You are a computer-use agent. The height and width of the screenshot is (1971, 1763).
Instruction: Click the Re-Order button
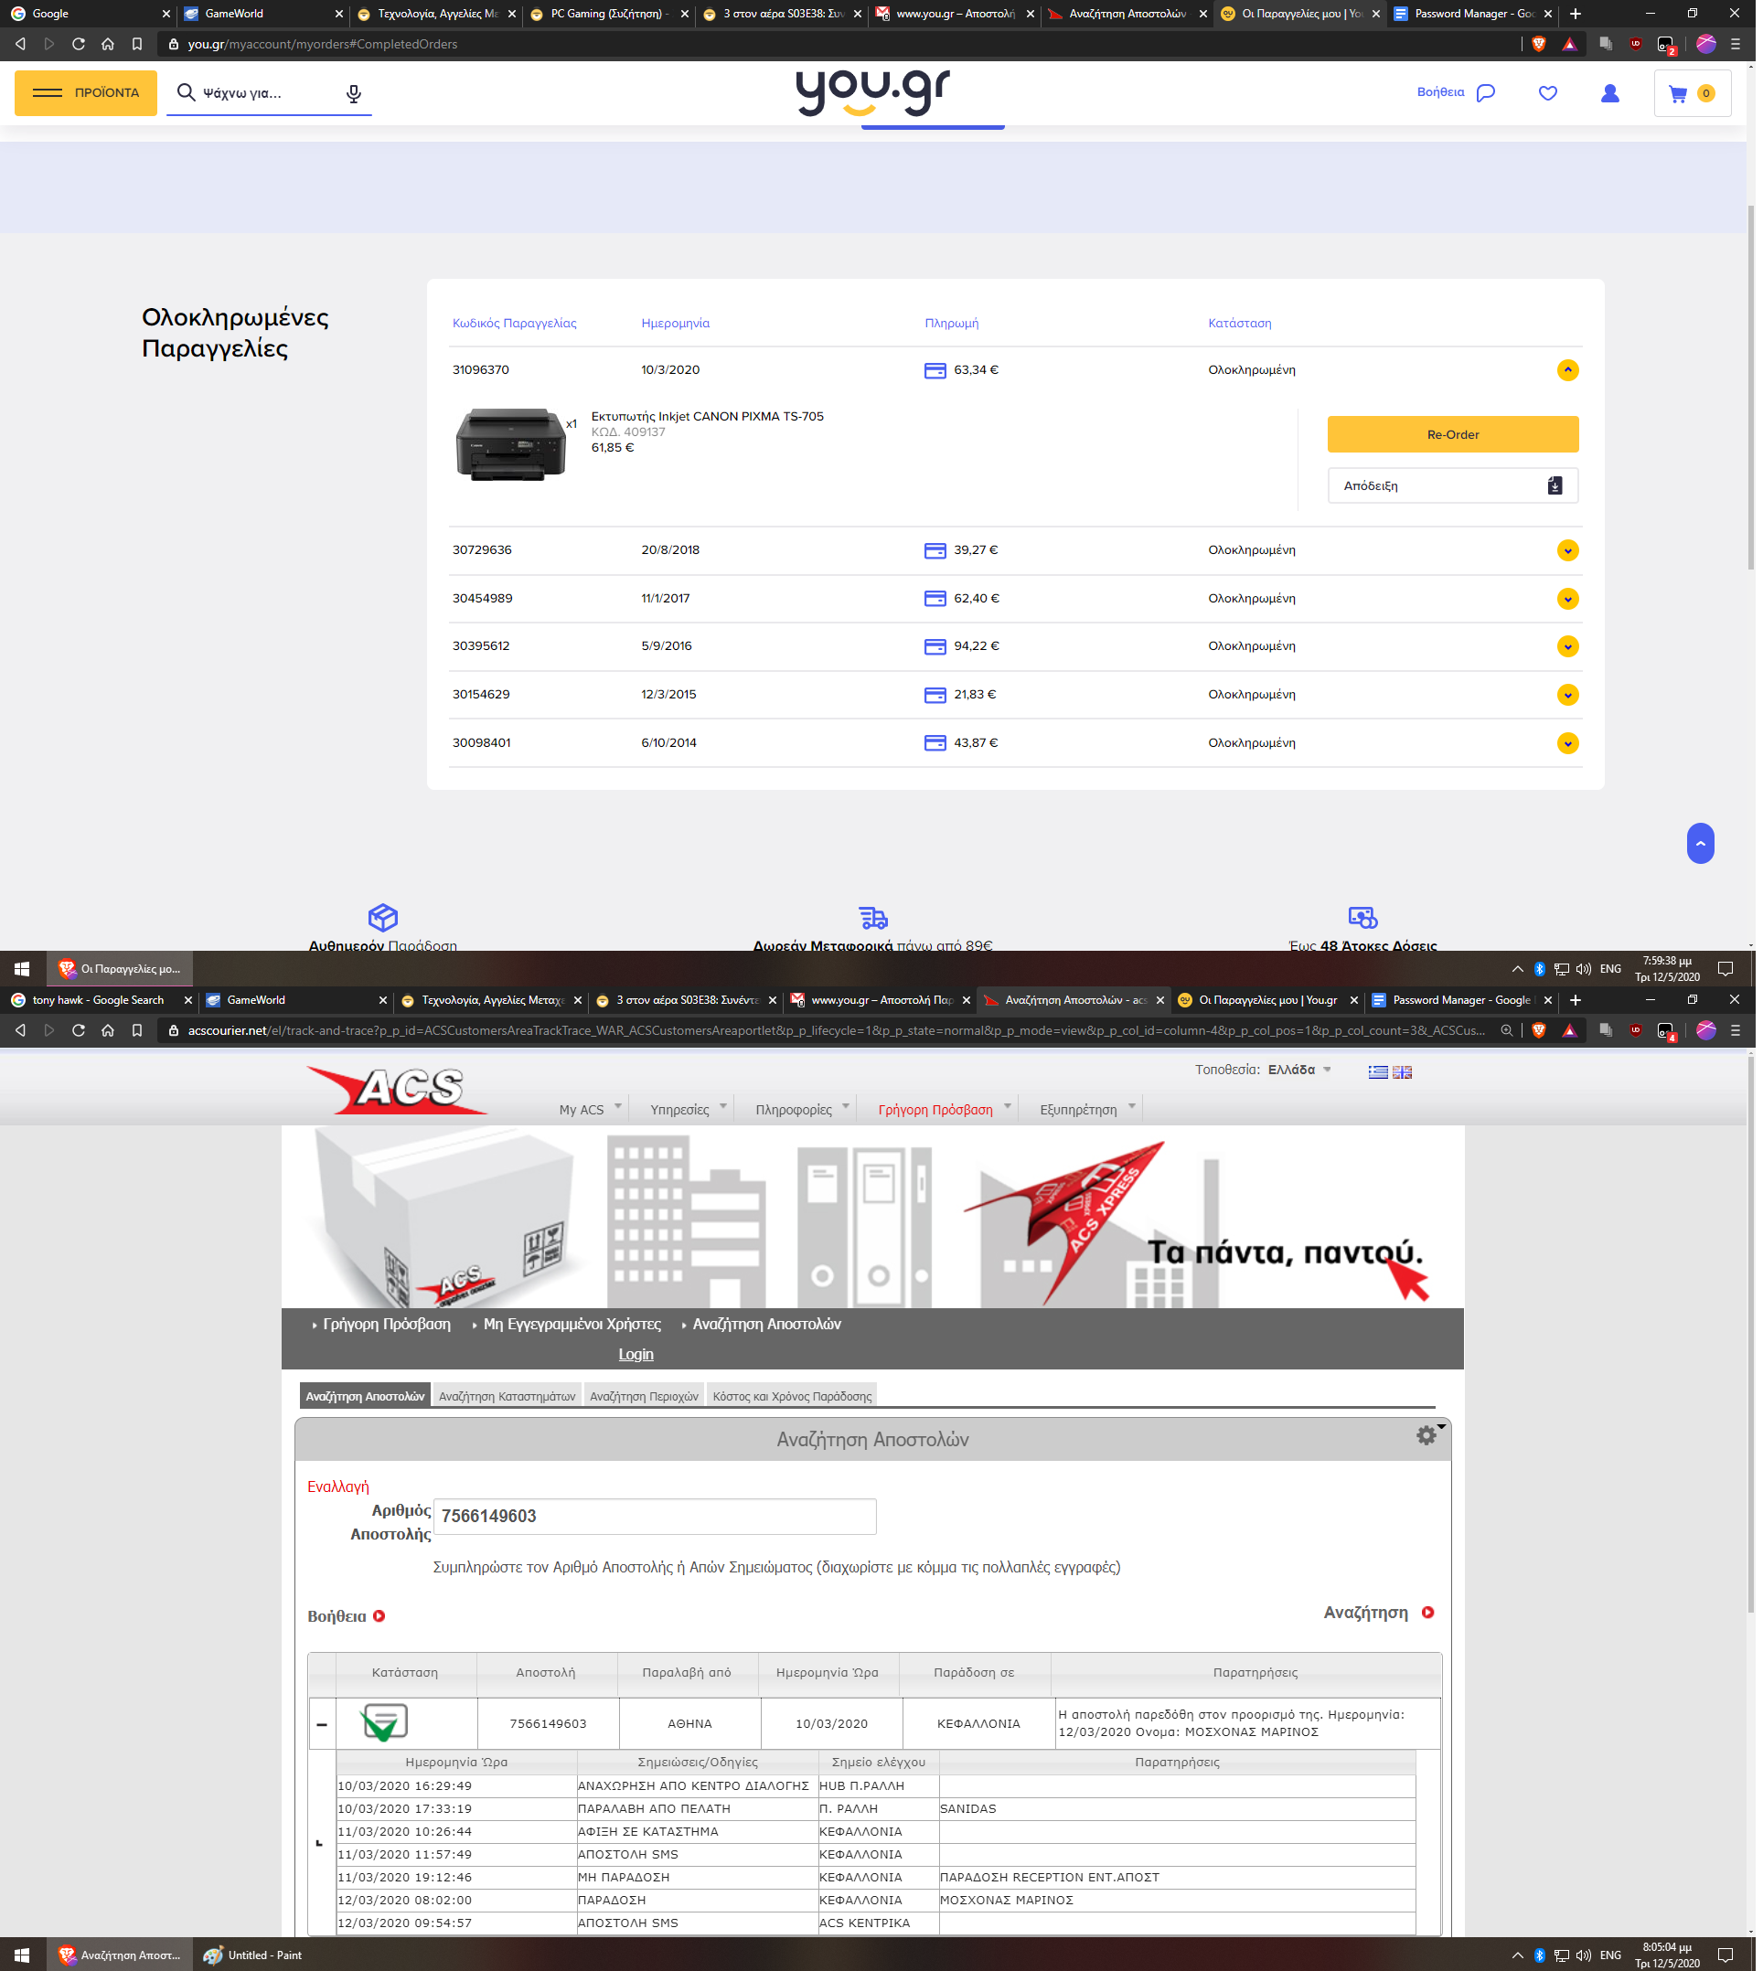click(1452, 434)
